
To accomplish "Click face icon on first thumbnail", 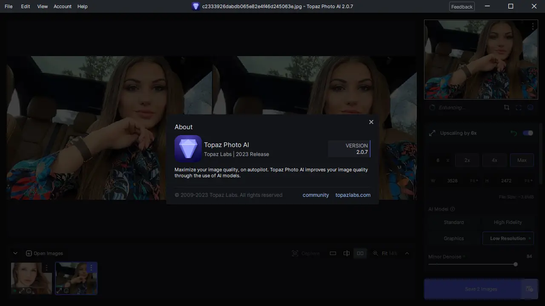I will tap(29, 291).
